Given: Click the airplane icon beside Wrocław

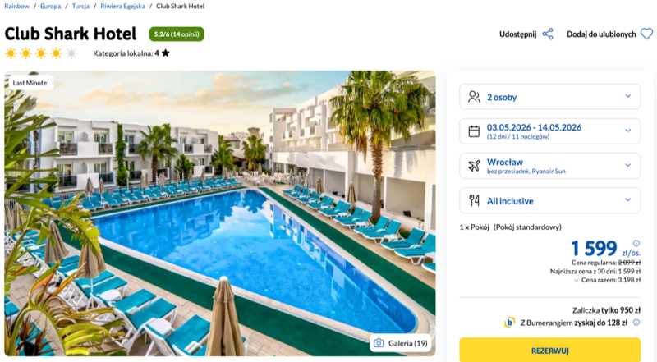Looking at the screenshot, I should (x=474, y=166).
